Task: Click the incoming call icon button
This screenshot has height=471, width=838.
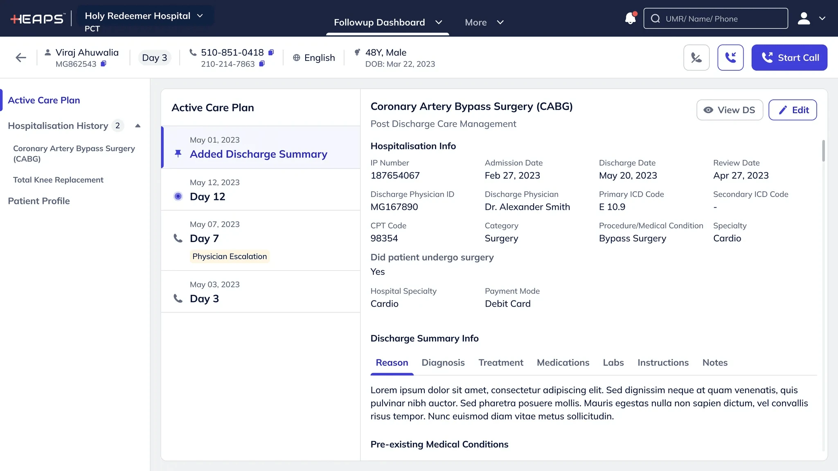Action: click(730, 58)
